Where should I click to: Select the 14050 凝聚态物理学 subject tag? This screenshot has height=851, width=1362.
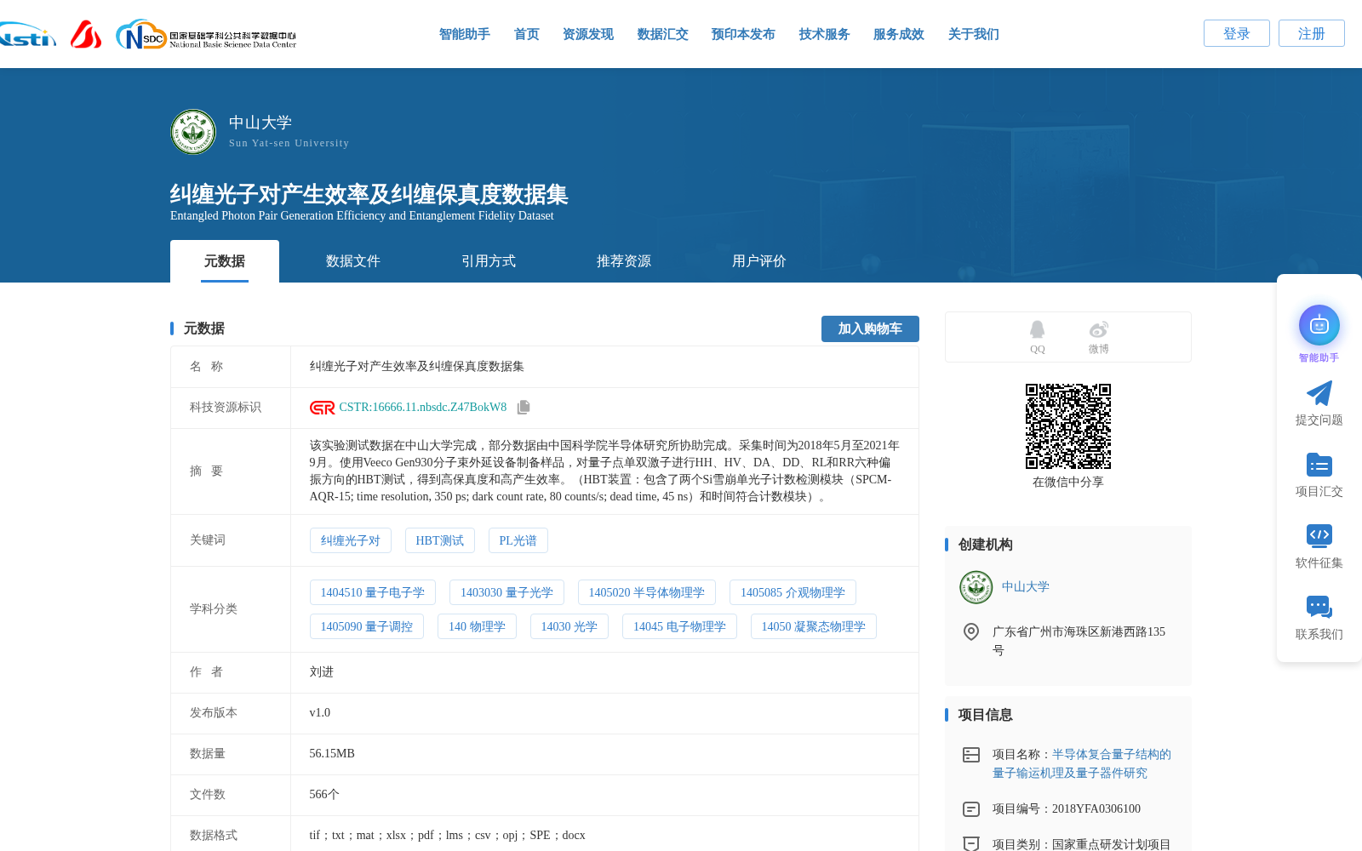pyautogui.click(x=813, y=626)
